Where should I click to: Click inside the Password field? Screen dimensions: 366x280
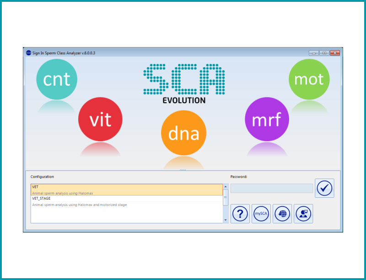point(272,188)
